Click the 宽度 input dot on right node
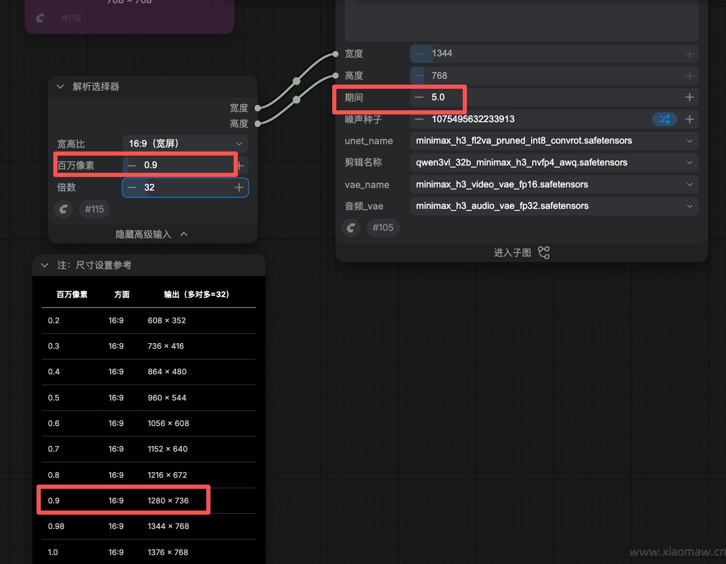The height and width of the screenshot is (564, 726). (336, 54)
